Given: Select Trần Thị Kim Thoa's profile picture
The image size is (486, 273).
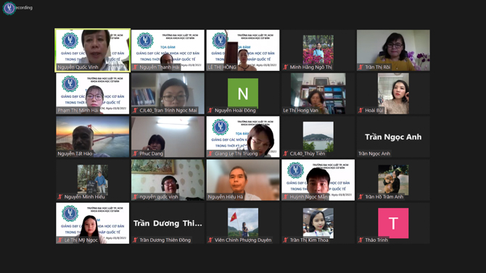Looking at the screenshot, I should (318, 223).
